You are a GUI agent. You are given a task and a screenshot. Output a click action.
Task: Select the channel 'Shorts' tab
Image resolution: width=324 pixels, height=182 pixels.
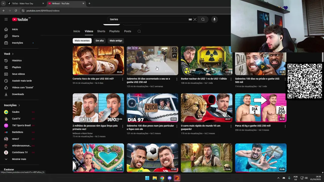[101, 31]
